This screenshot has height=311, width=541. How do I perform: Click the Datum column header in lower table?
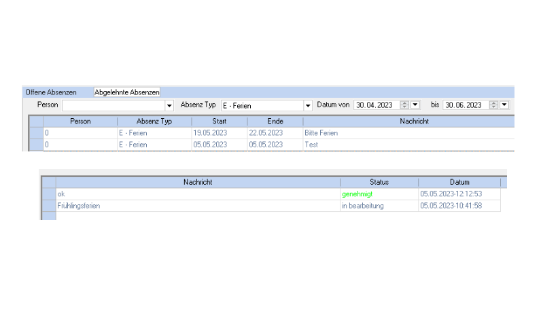459,182
